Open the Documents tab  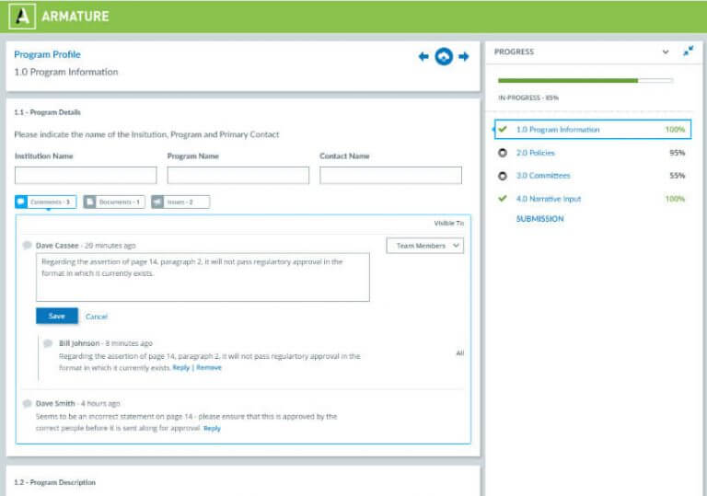114,202
